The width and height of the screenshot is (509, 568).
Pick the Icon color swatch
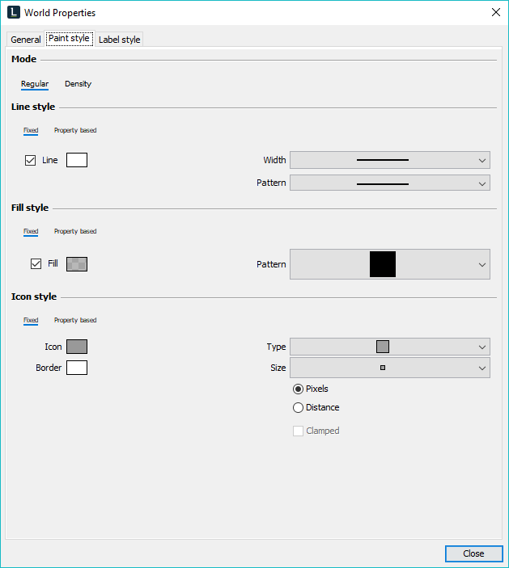77,347
